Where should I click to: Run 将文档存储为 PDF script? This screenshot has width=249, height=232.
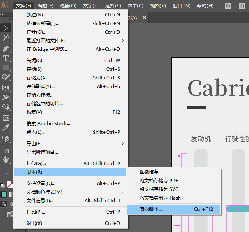[x=174, y=181]
